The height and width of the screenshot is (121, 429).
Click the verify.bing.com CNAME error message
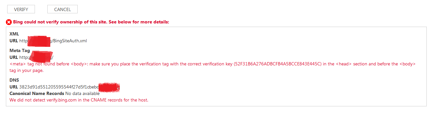click(79, 100)
